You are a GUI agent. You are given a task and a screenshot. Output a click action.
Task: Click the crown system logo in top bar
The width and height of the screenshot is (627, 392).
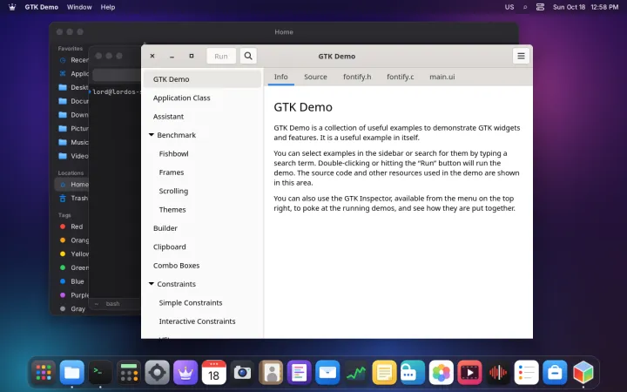pos(12,7)
